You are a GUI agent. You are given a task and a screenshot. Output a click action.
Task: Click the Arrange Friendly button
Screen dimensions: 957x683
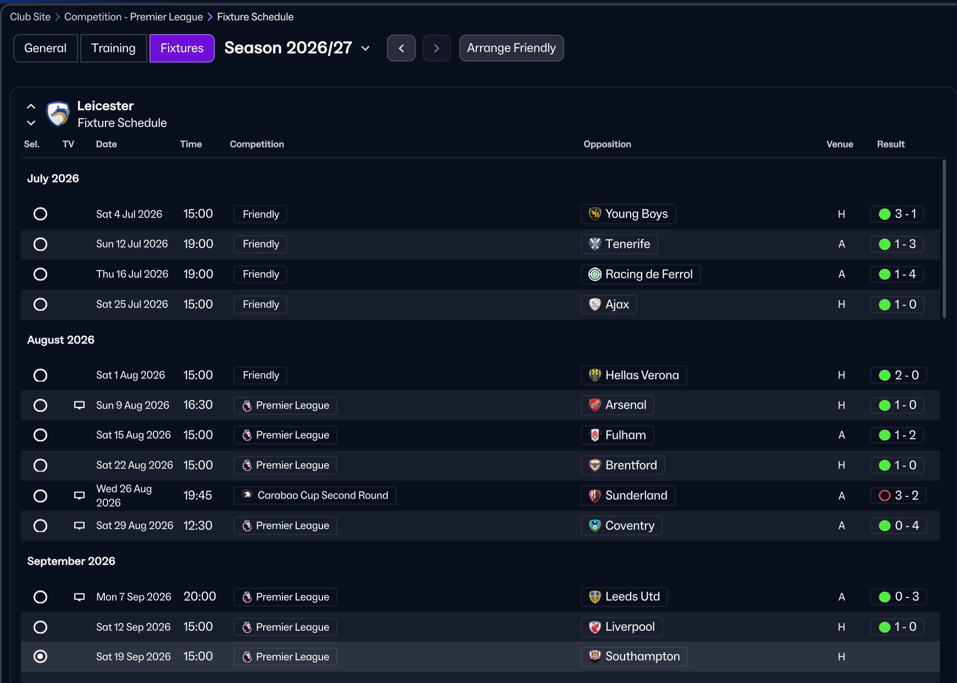coord(511,48)
